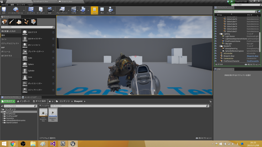Toggle visibility of AtmosphericFog

coord(215,48)
